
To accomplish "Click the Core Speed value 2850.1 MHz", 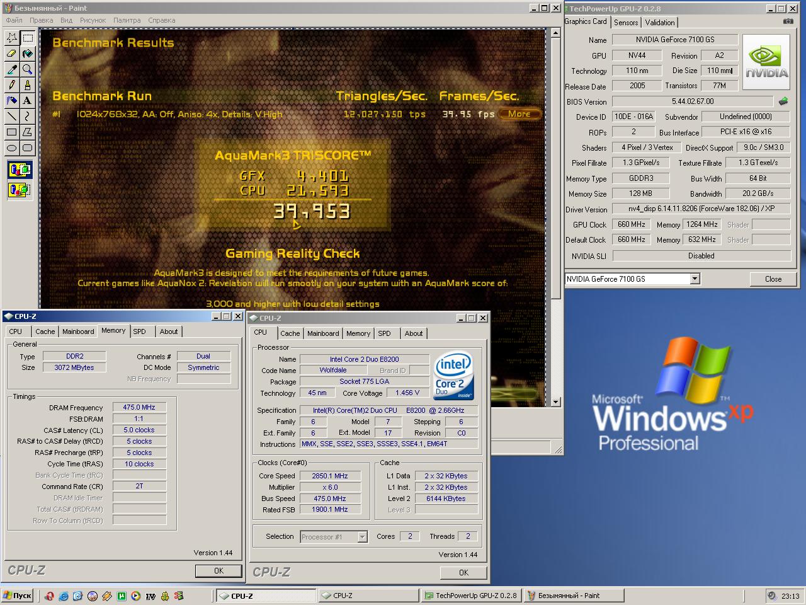I will pos(330,476).
